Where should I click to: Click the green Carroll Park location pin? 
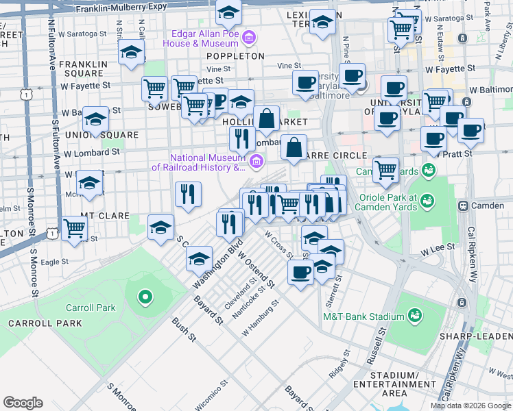pyautogui.click(x=145, y=297)
